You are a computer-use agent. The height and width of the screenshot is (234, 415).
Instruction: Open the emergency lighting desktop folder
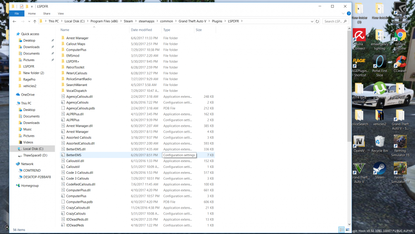380,39
